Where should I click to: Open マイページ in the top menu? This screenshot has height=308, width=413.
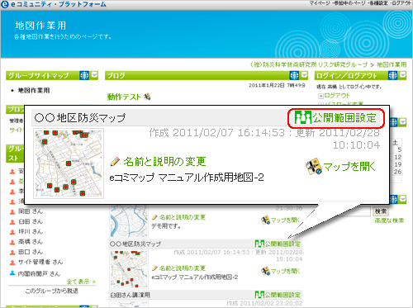[320, 3]
